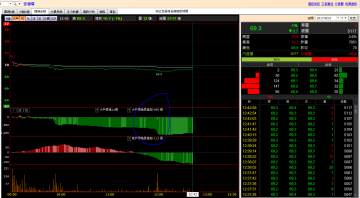Screen dimensions: 360x198
Task: Open the question-mark help beside 大戶累積買賣超
Action: click(x=129, y=110)
